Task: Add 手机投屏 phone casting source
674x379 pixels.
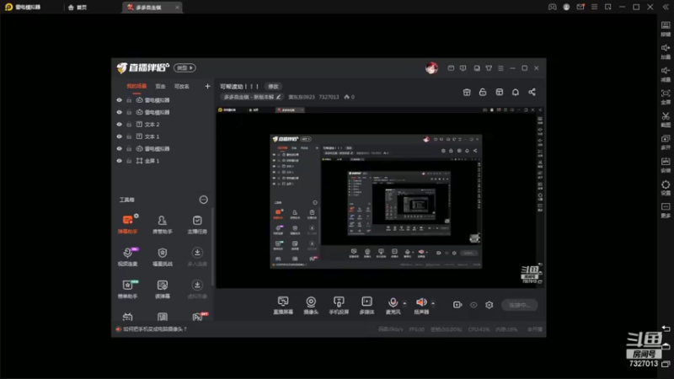Action: click(339, 305)
